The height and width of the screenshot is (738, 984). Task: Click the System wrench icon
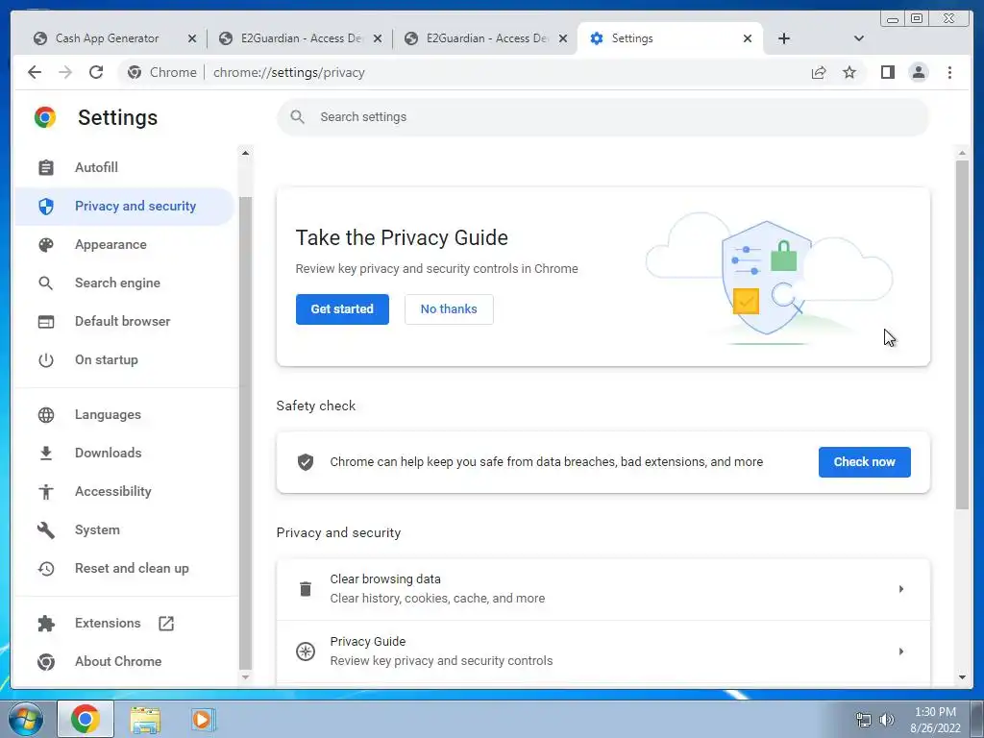[x=46, y=530]
